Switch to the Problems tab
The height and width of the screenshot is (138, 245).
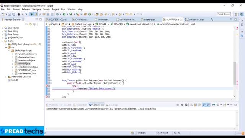52,105
